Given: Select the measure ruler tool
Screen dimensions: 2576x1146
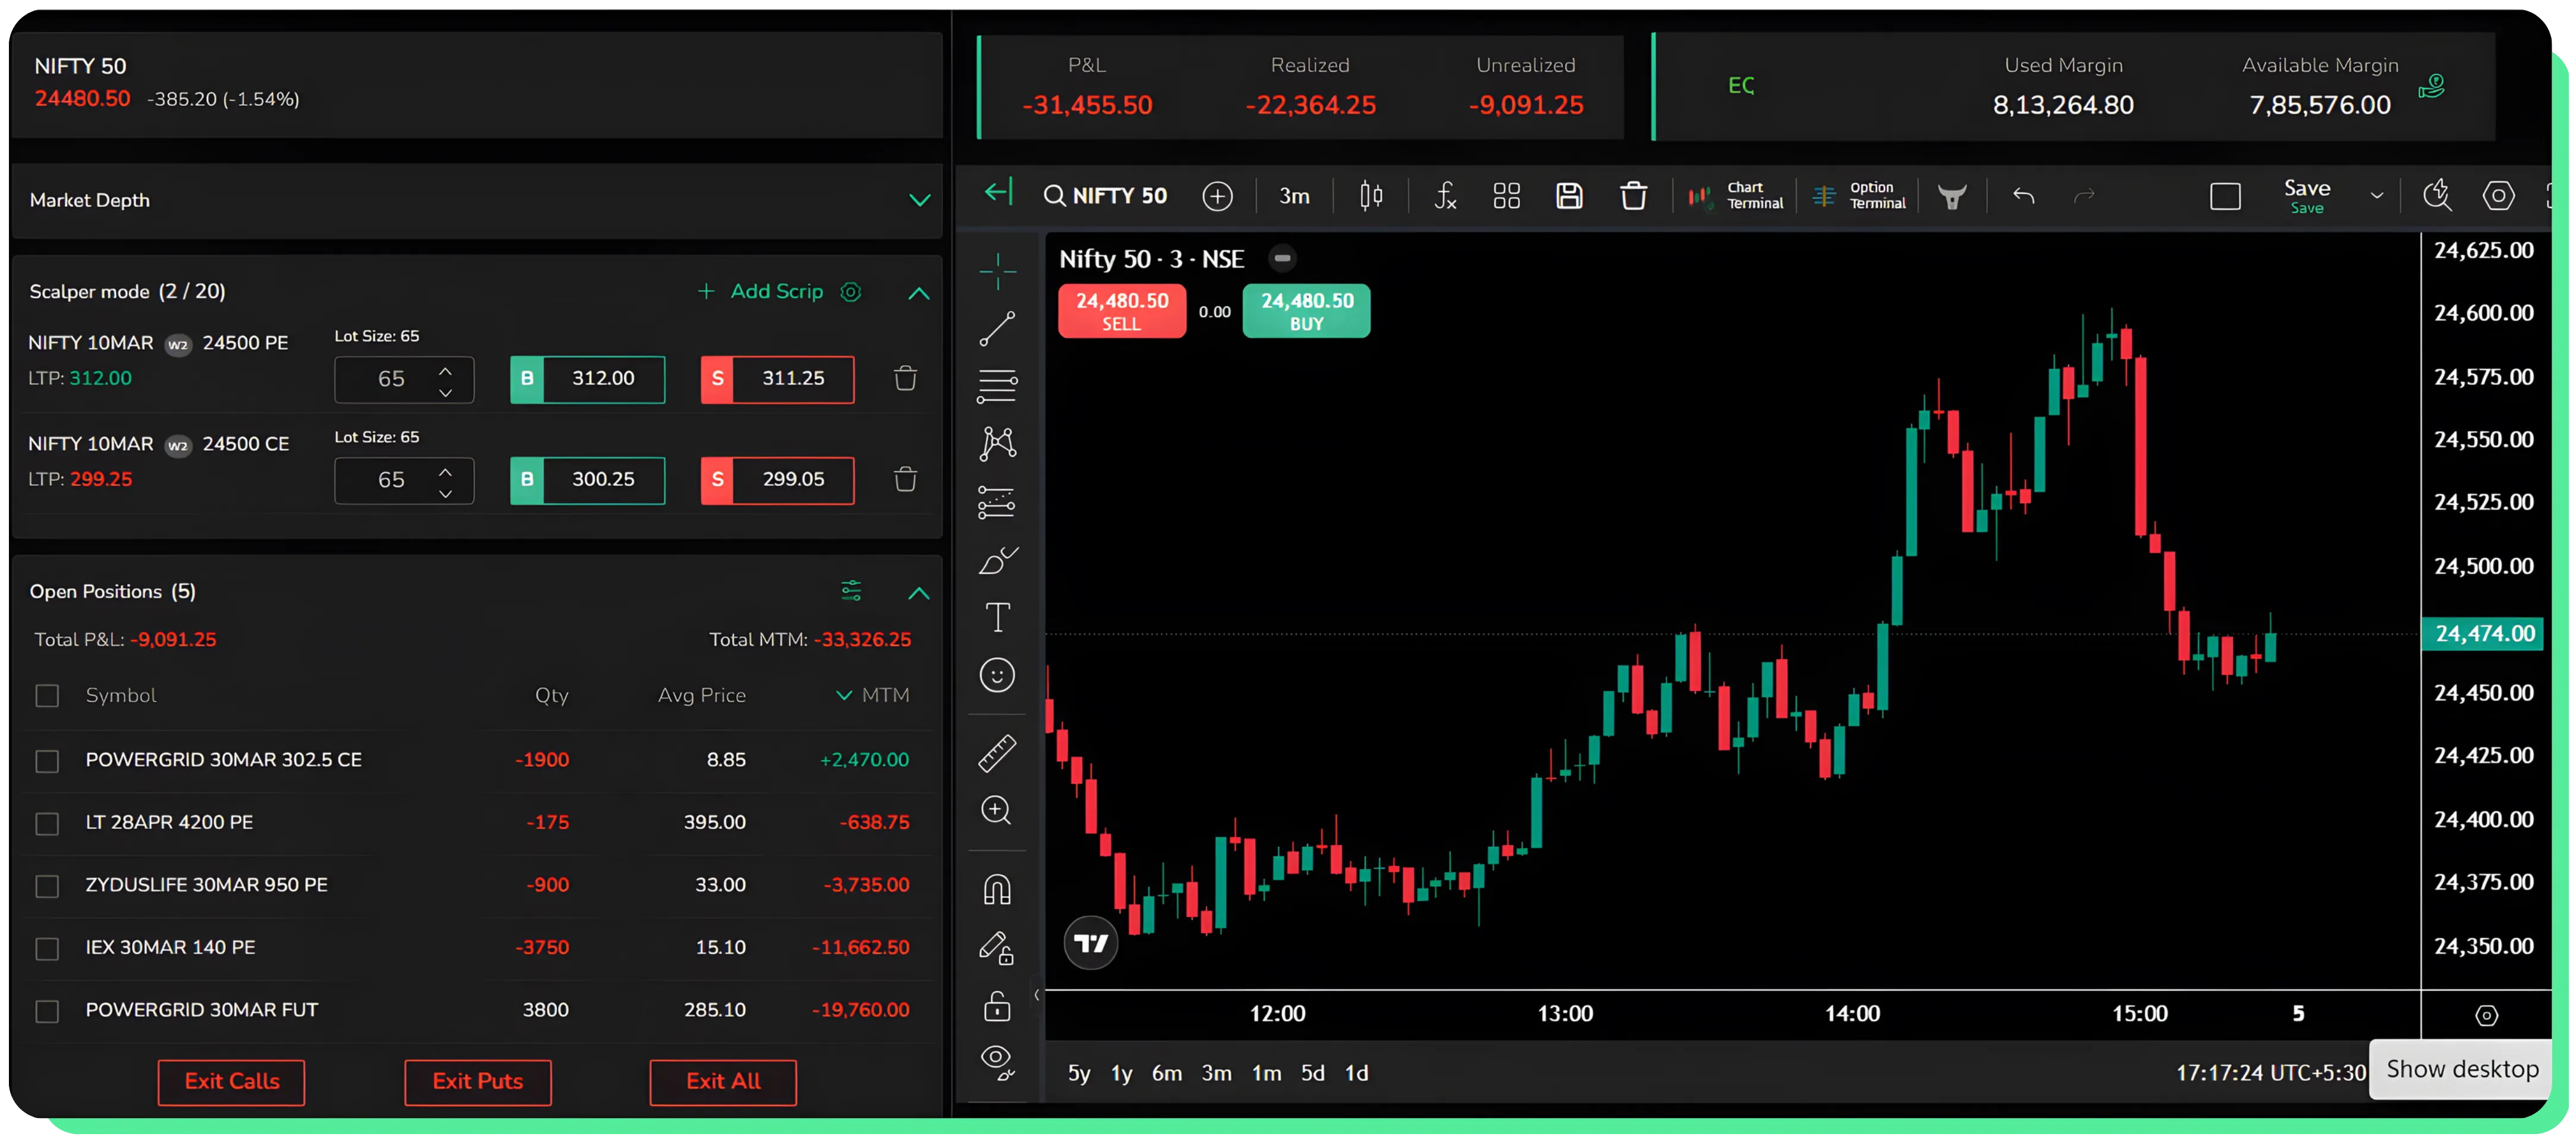Looking at the screenshot, I should click(x=997, y=753).
